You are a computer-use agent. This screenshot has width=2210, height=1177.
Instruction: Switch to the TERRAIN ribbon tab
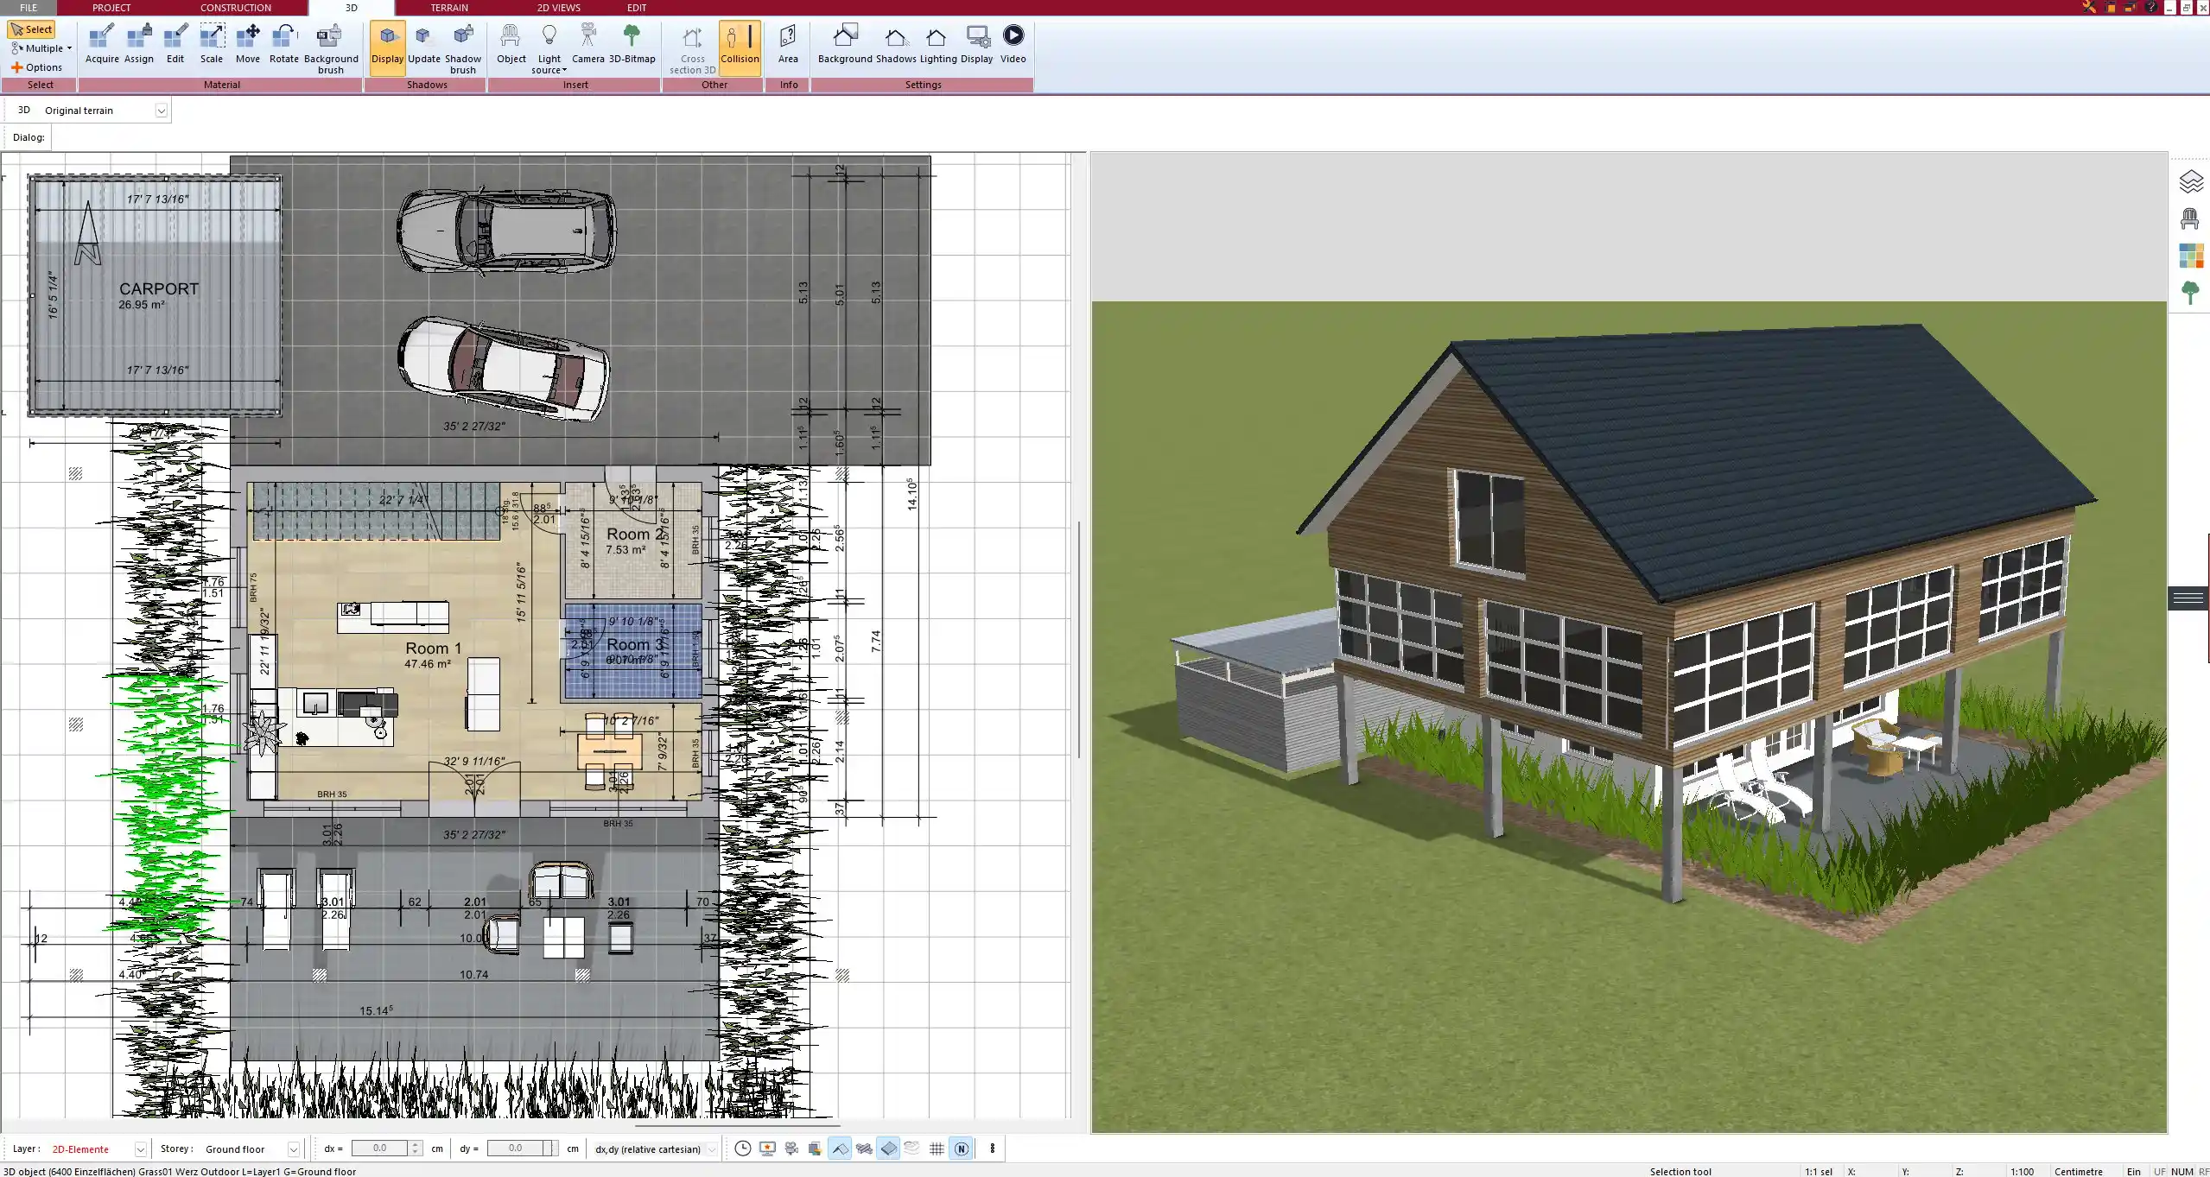(x=448, y=8)
